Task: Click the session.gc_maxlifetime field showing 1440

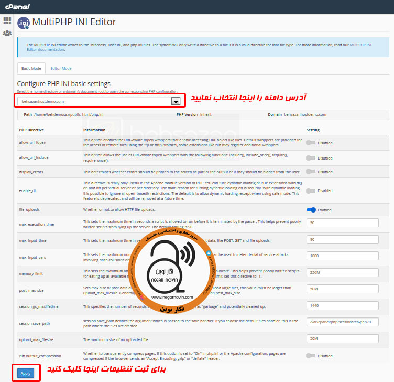Action: [x=343, y=305]
